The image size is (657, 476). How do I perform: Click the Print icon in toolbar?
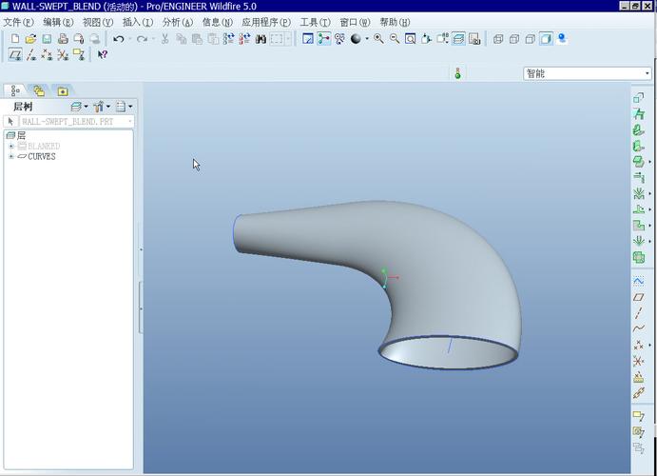coord(63,39)
